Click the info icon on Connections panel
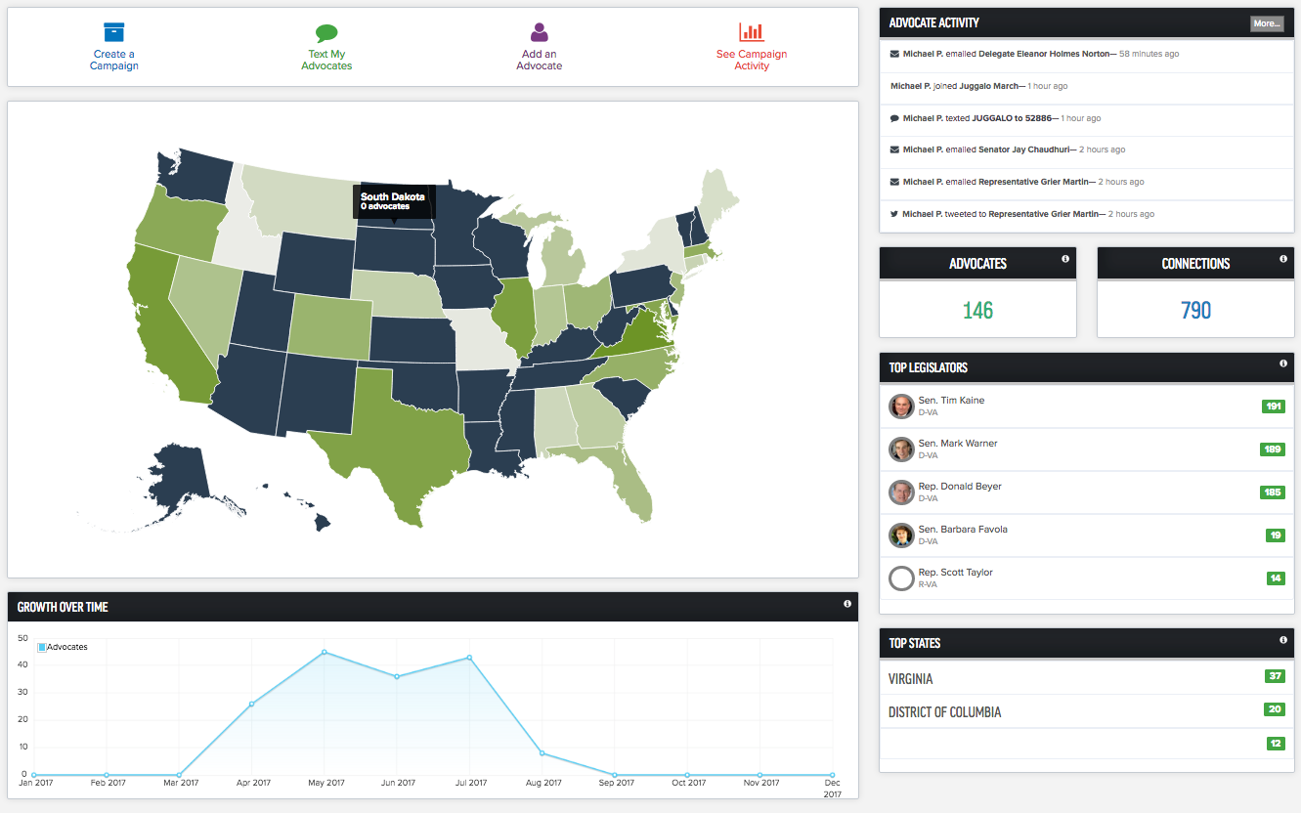This screenshot has height=813, width=1301. click(x=1283, y=259)
